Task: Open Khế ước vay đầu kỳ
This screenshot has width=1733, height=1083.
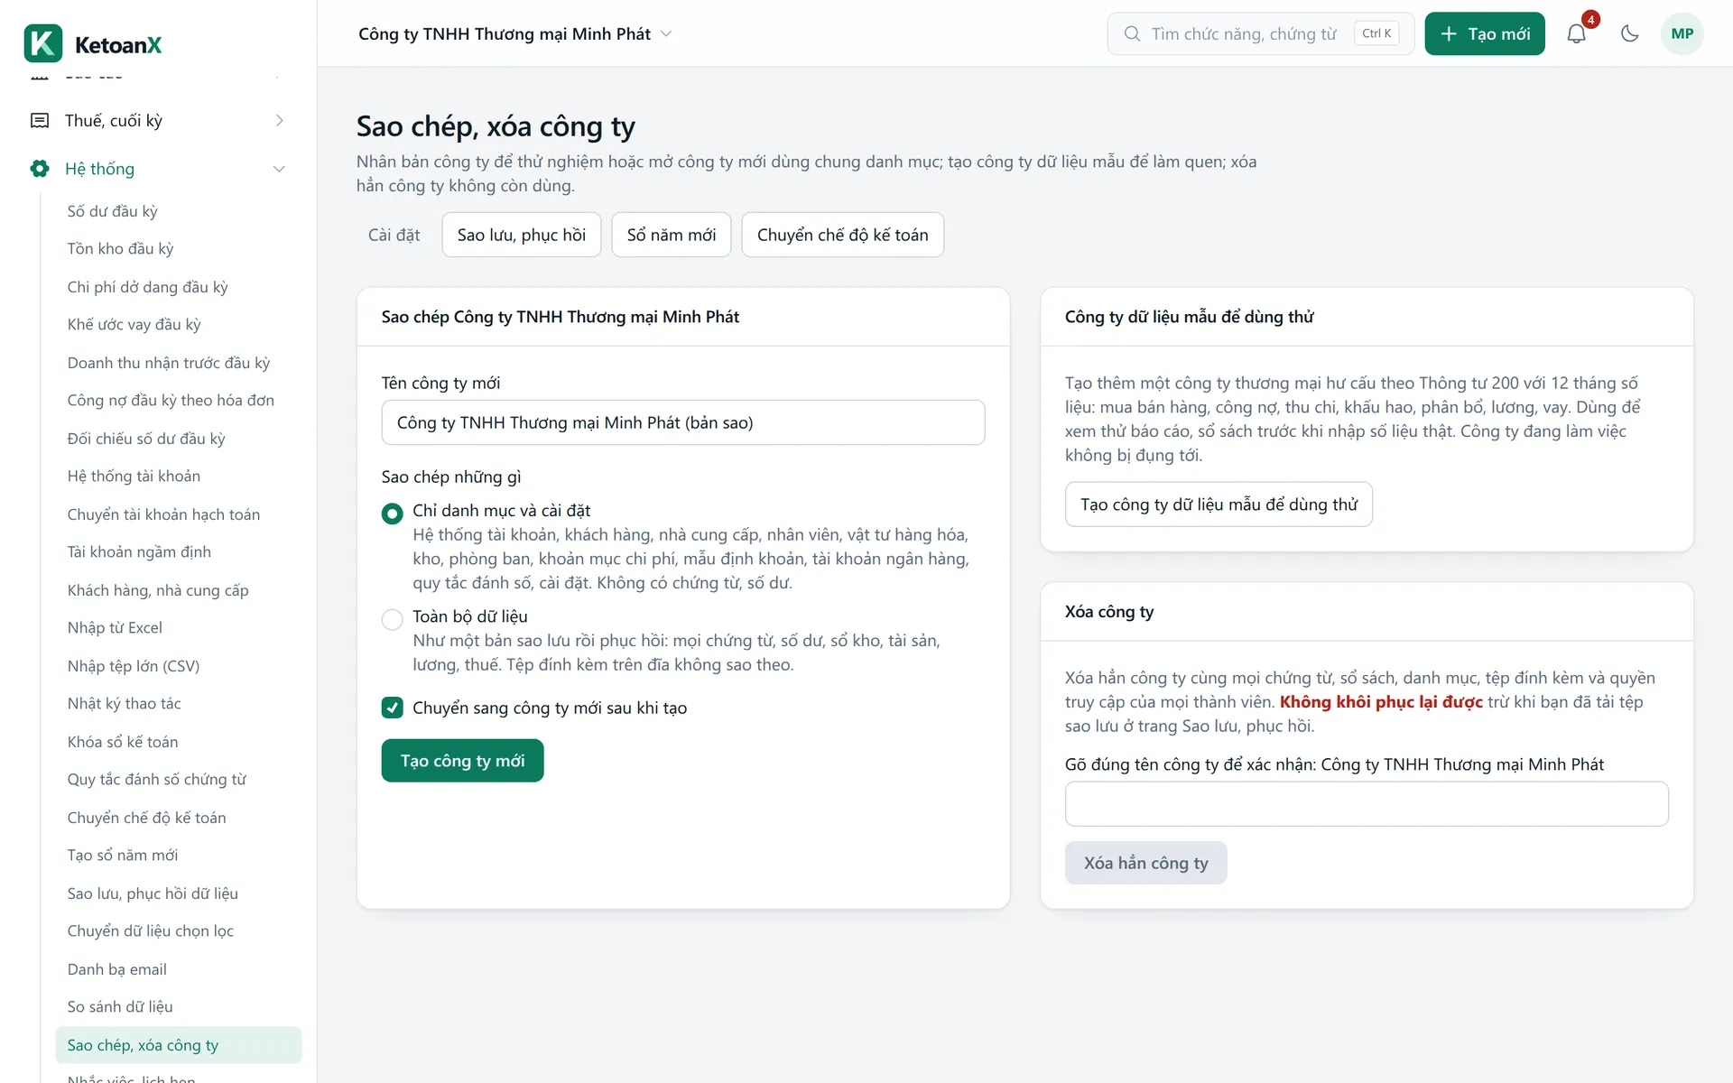Action: 178,325
